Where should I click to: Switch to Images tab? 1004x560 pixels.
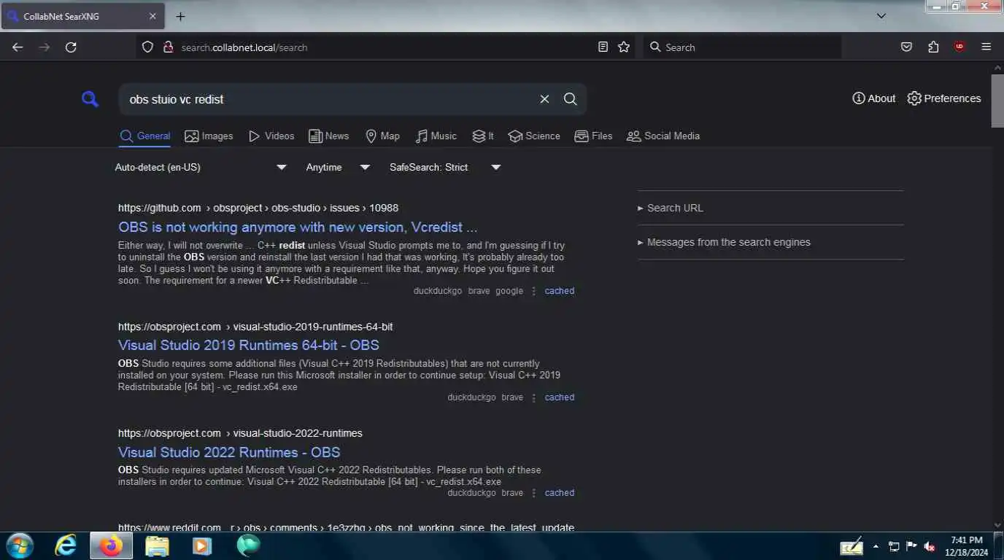click(x=209, y=136)
